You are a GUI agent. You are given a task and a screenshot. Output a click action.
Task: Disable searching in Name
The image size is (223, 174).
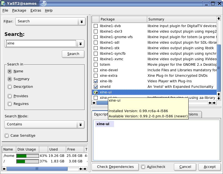click(x=10, y=71)
